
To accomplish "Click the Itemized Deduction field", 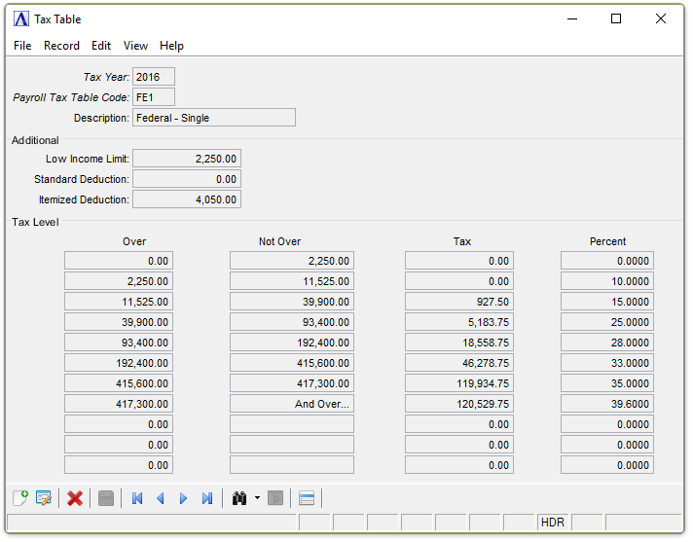I will click(186, 199).
